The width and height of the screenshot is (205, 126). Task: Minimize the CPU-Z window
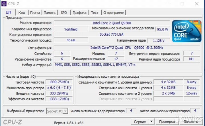[x=168, y=4]
